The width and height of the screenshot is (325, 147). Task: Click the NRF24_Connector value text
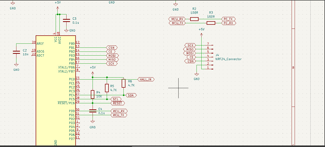tap(228, 59)
